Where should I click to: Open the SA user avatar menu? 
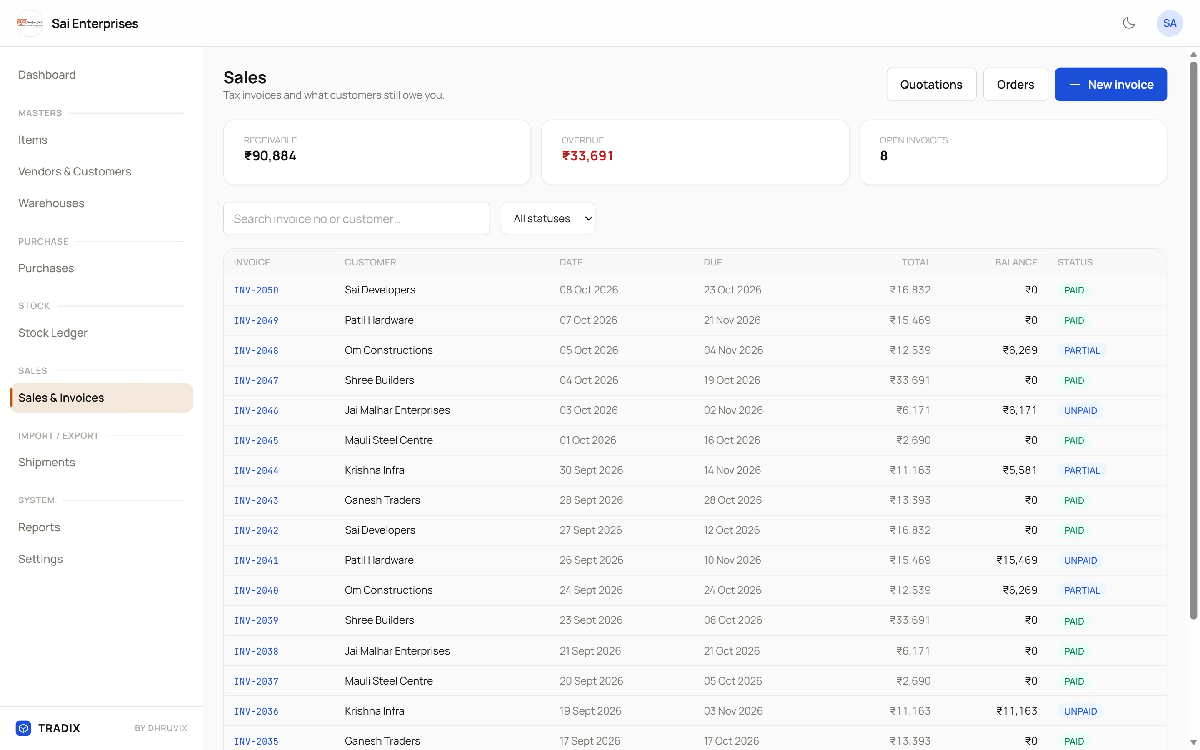point(1169,23)
